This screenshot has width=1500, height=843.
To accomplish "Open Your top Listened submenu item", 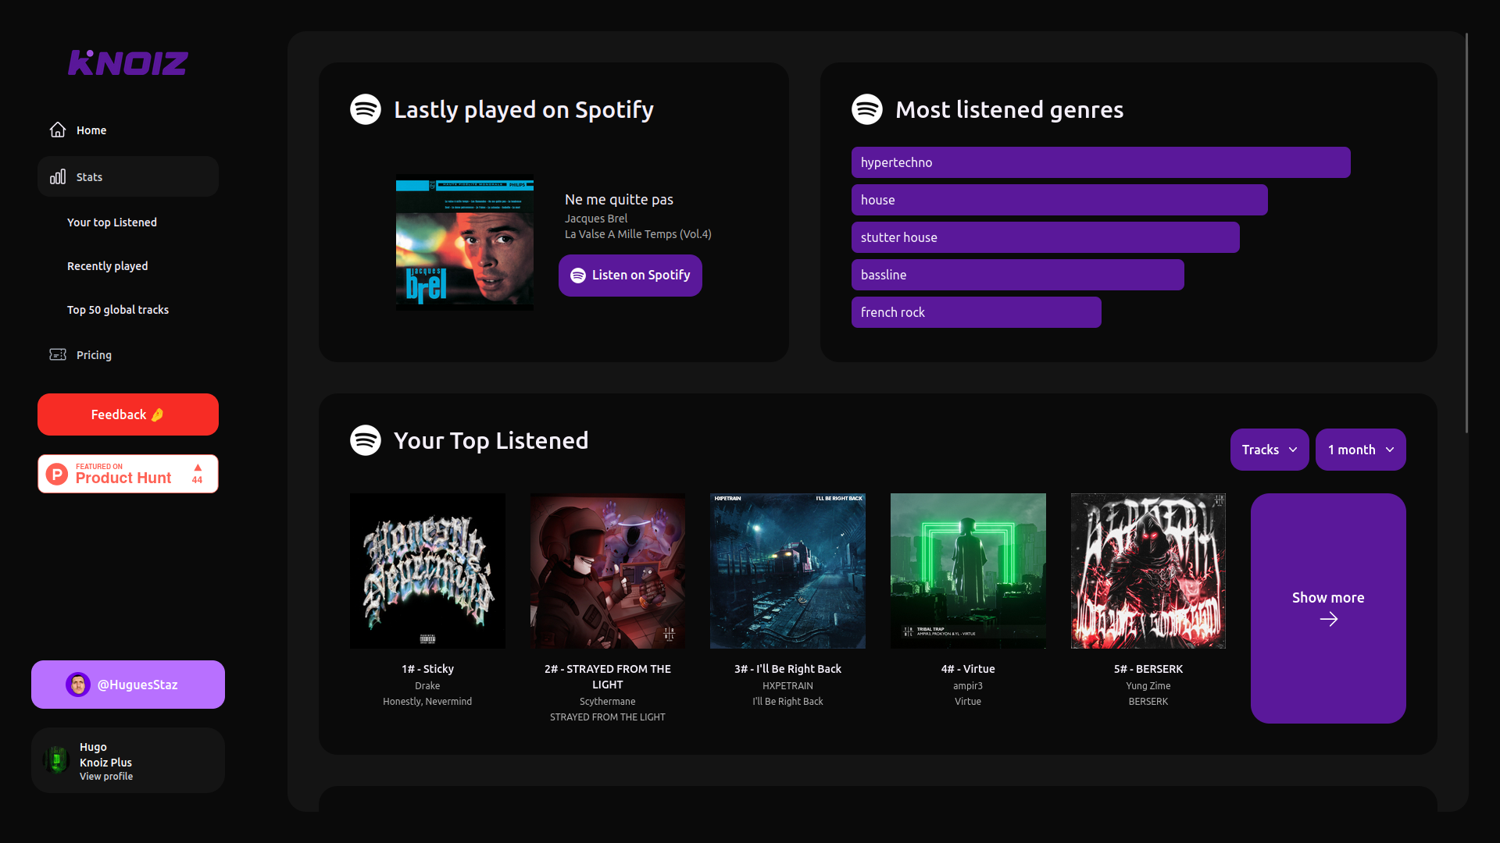I will 112,222.
